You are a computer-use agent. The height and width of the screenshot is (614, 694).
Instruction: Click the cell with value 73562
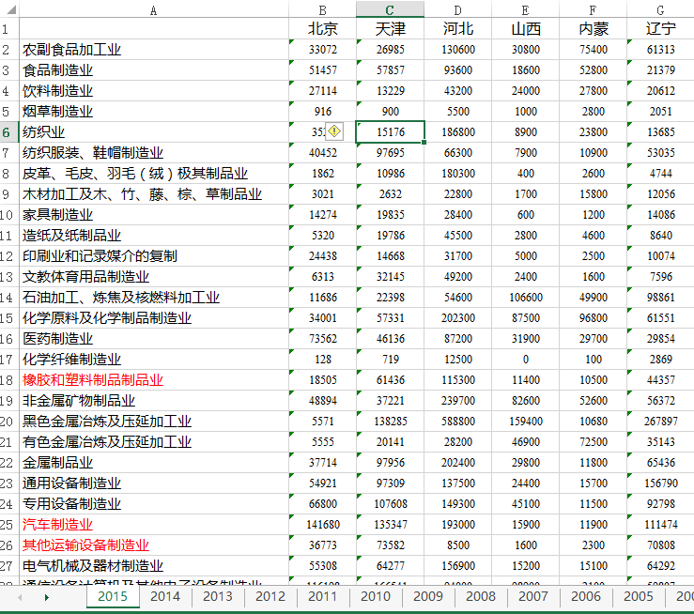[323, 338]
